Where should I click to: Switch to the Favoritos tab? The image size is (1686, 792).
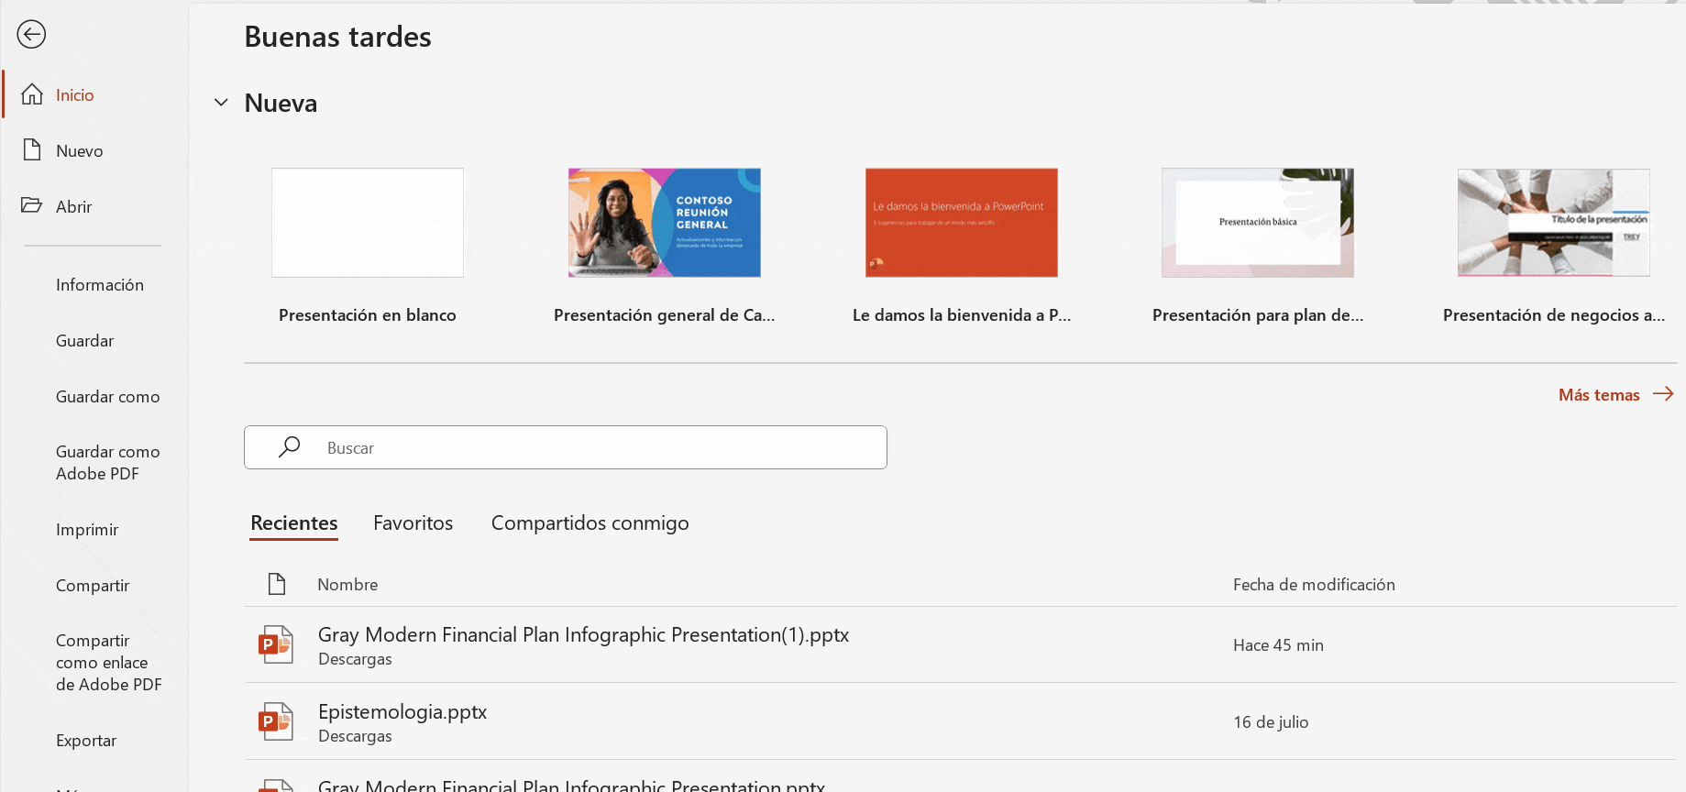pyautogui.click(x=413, y=522)
